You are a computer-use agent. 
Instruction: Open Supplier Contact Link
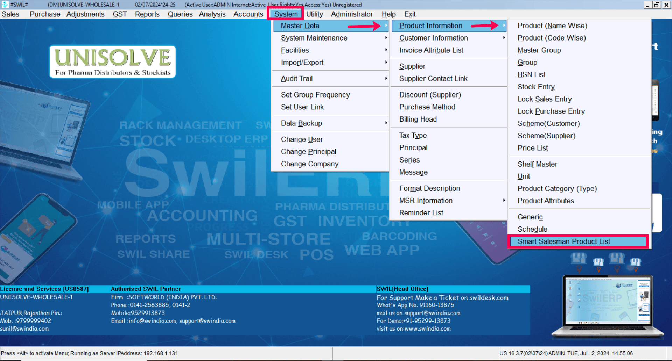pyautogui.click(x=449, y=79)
